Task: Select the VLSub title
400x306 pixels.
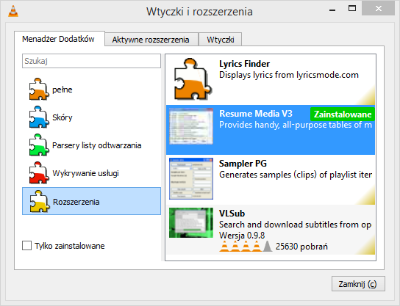Action: click(x=232, y=214)
